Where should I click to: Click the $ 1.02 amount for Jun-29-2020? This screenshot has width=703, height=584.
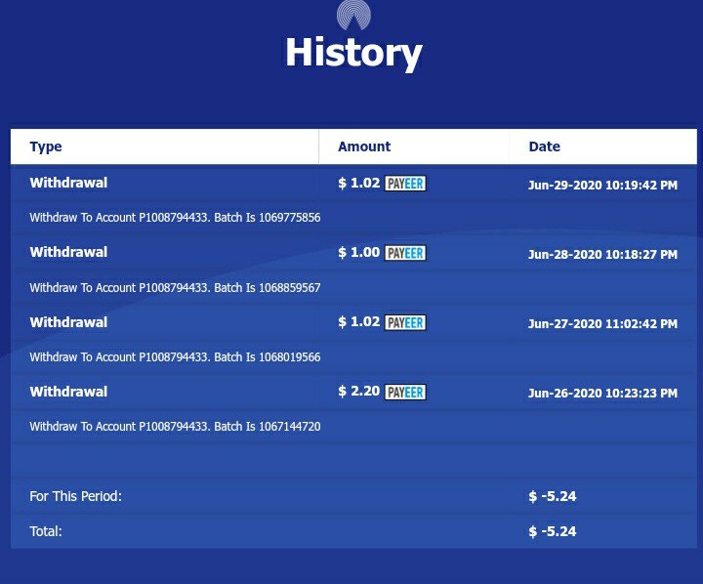(358, 183)
